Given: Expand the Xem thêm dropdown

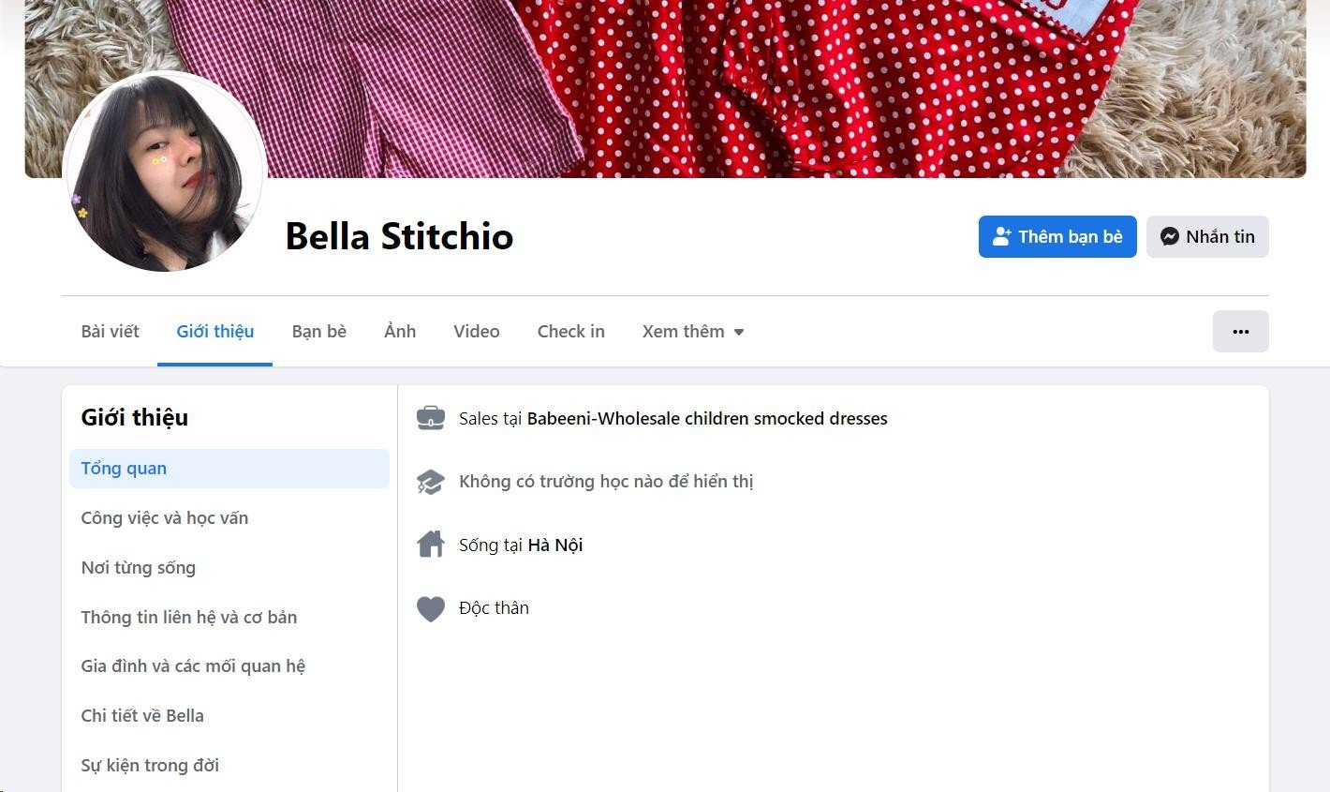Looking at the screenshot, I should [x=693, y=332].
